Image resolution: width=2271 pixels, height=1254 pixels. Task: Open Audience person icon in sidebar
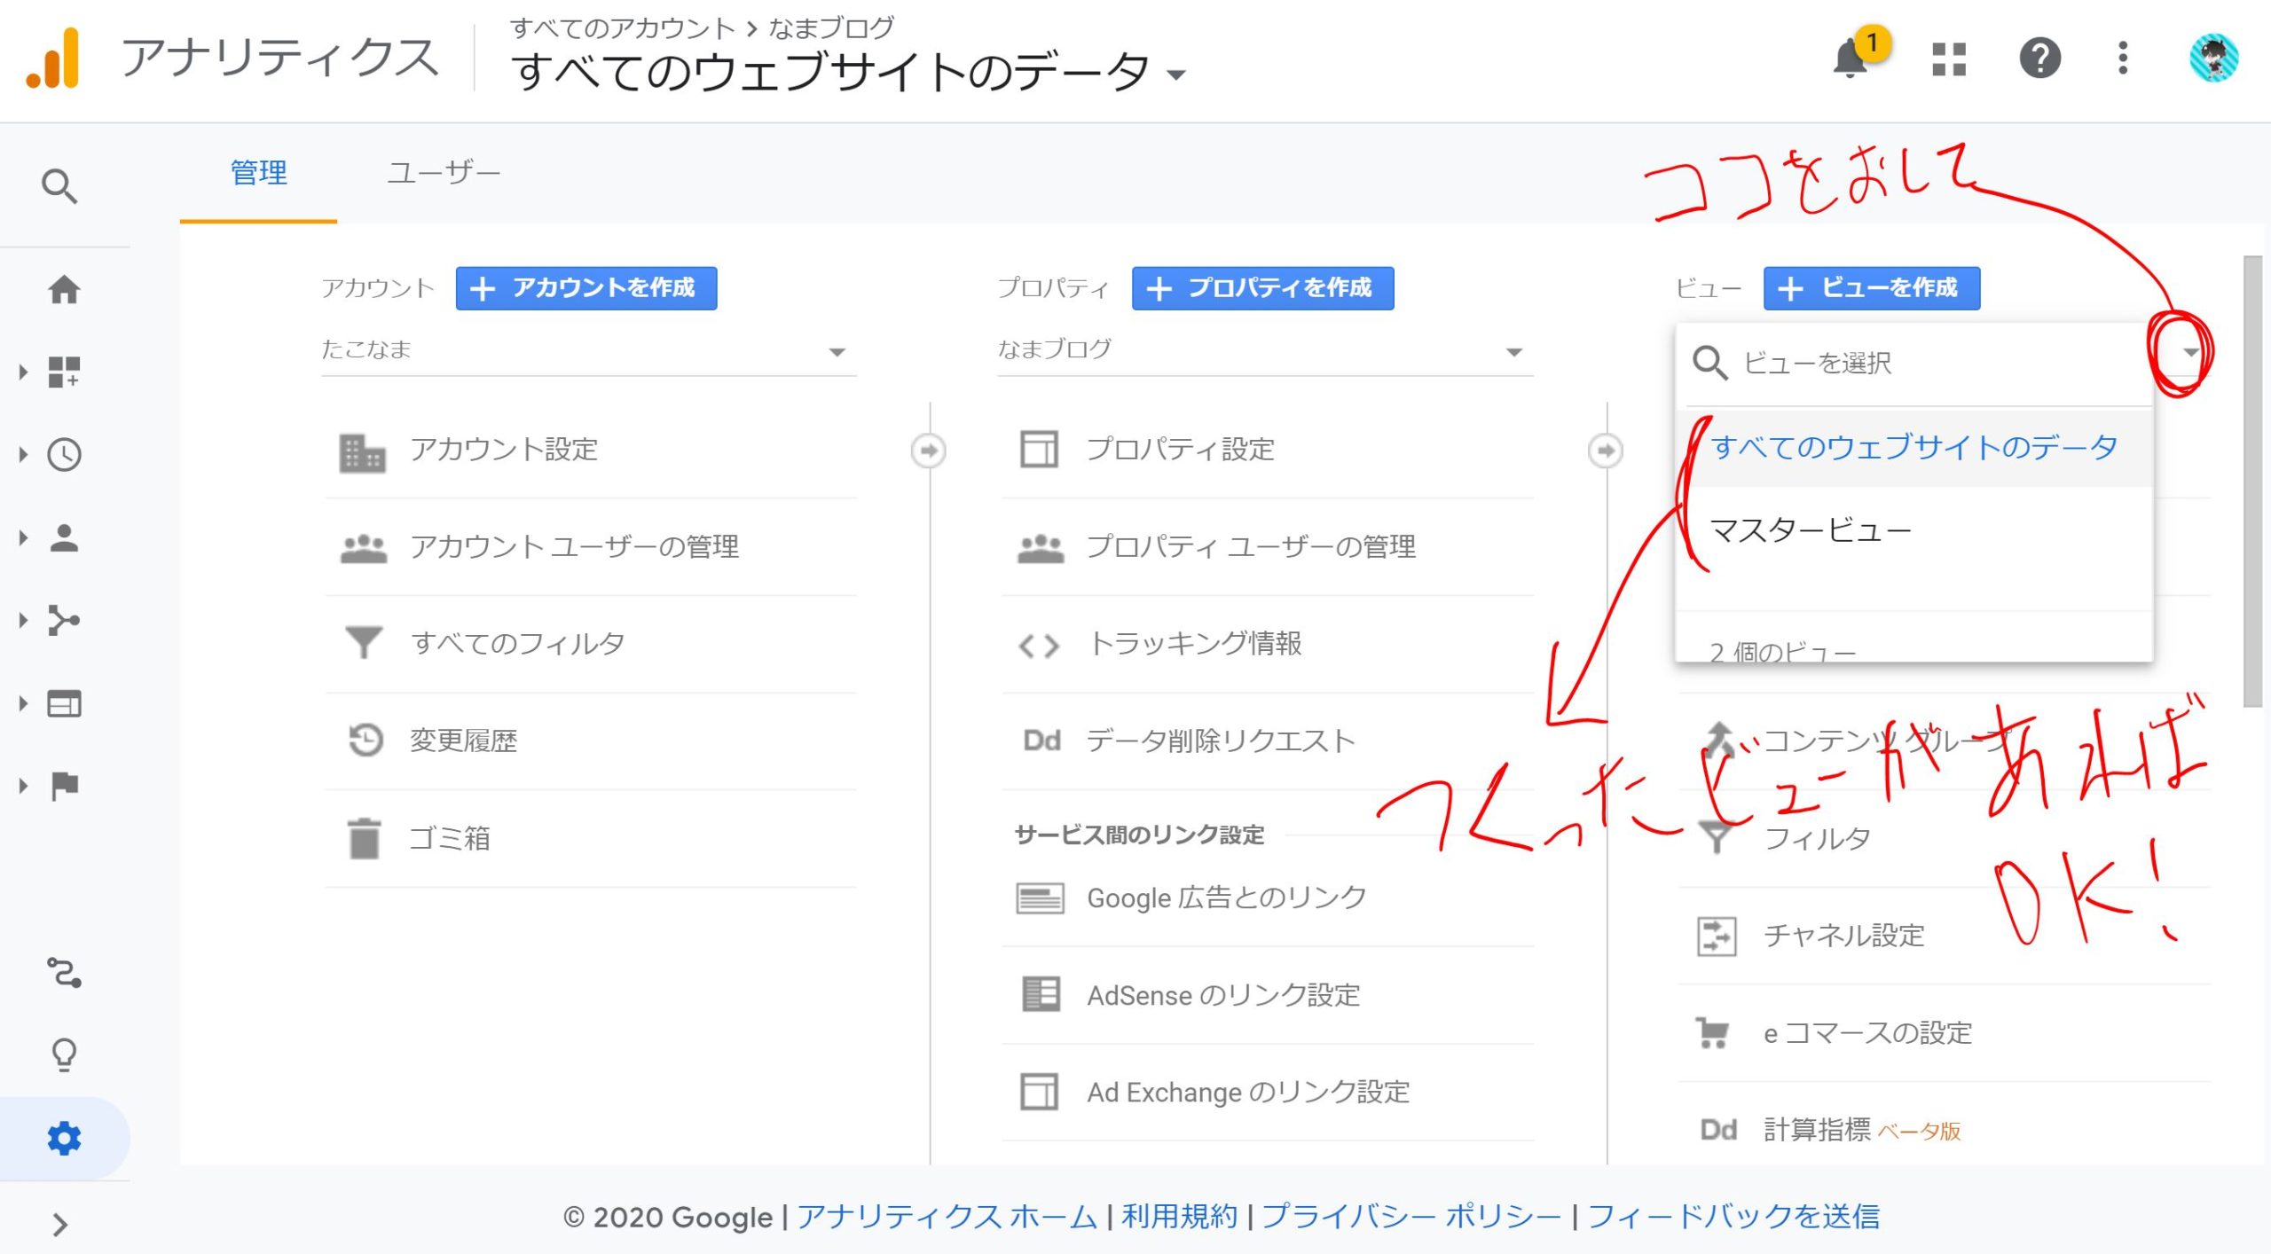pos(64,538)
